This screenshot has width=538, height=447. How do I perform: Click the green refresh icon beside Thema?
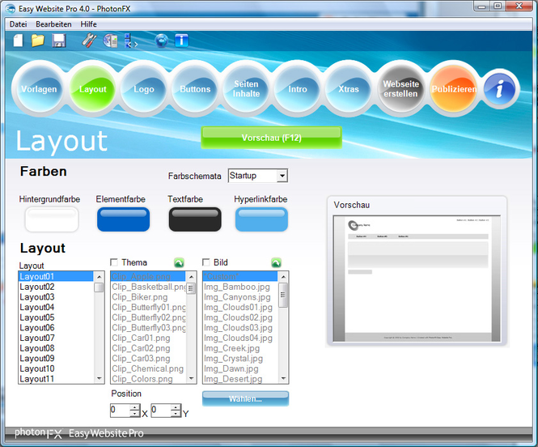(x=179, y=262)
